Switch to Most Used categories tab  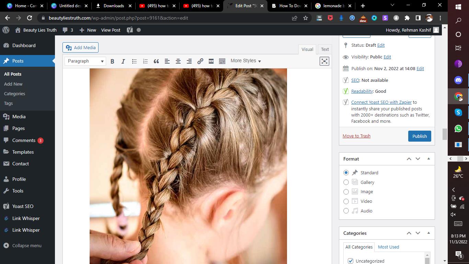tap(388, 247)
